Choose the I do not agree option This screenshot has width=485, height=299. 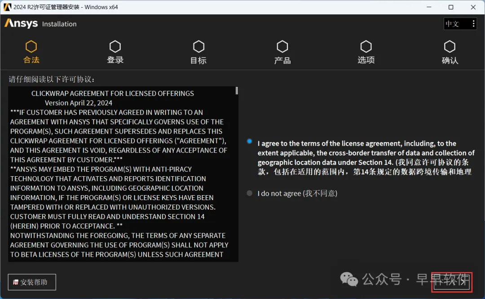click(249, 193)
